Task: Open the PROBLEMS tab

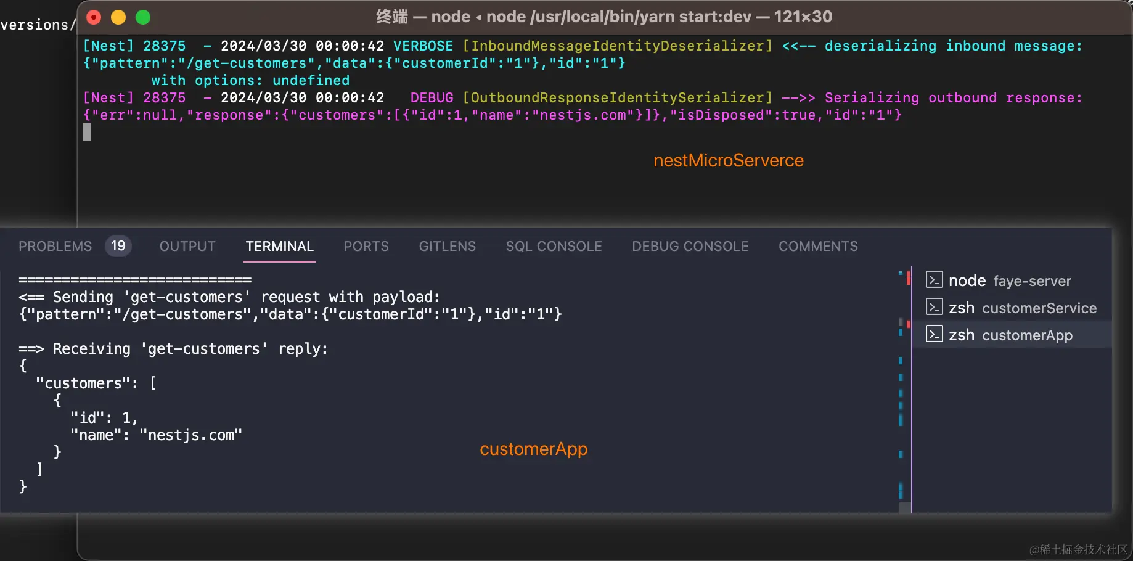Action: coord(55,246)
